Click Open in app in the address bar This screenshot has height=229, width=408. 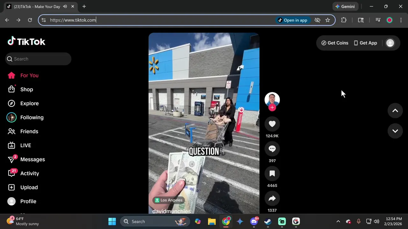(x=293, y=20)
